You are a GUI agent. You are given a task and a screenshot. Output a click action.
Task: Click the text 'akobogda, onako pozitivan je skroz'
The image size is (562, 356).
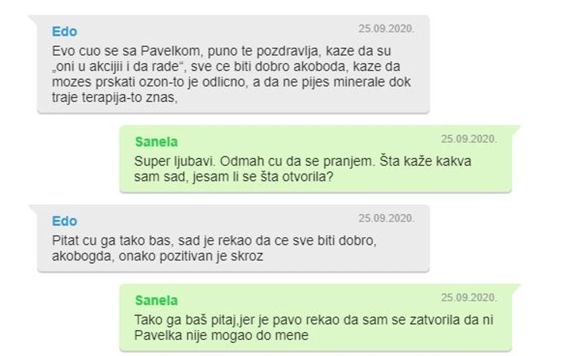pos(157,256)
